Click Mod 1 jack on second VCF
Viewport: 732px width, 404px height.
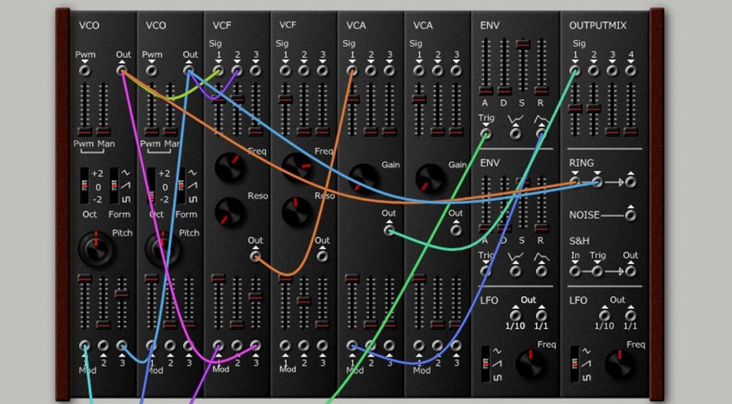[285, 346]
